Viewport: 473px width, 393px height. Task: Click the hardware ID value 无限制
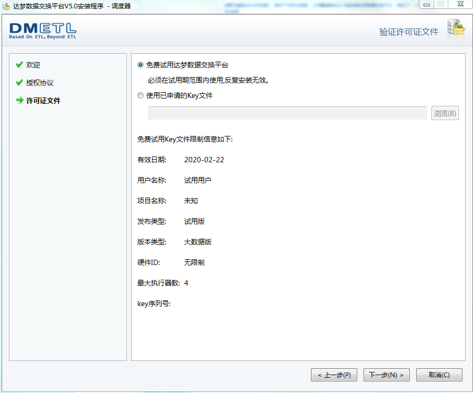pyautogui.click(x=195, y=262)
